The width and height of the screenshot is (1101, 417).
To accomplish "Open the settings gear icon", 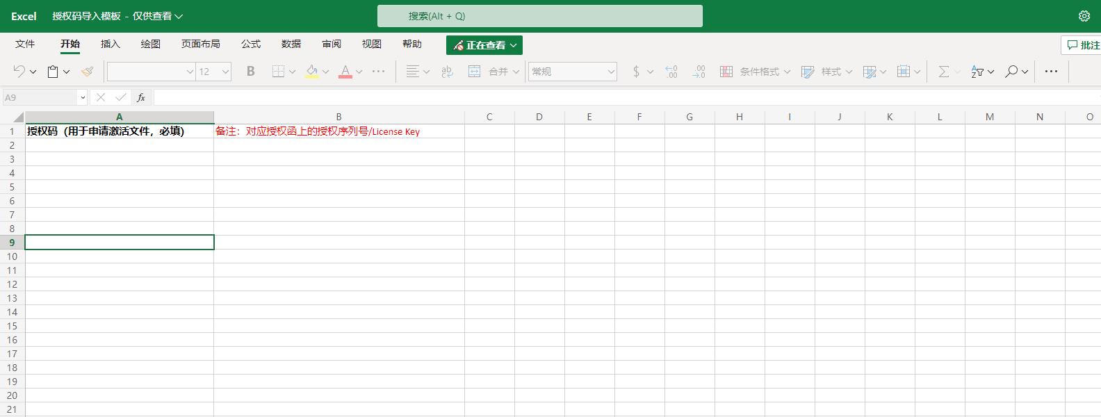I will (1084, 16).
